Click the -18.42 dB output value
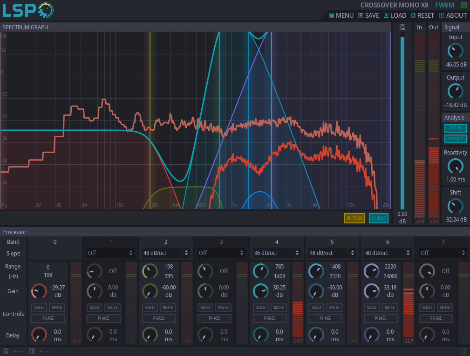The height and width of the screenshot is (356, 470). tap(455, 105)
